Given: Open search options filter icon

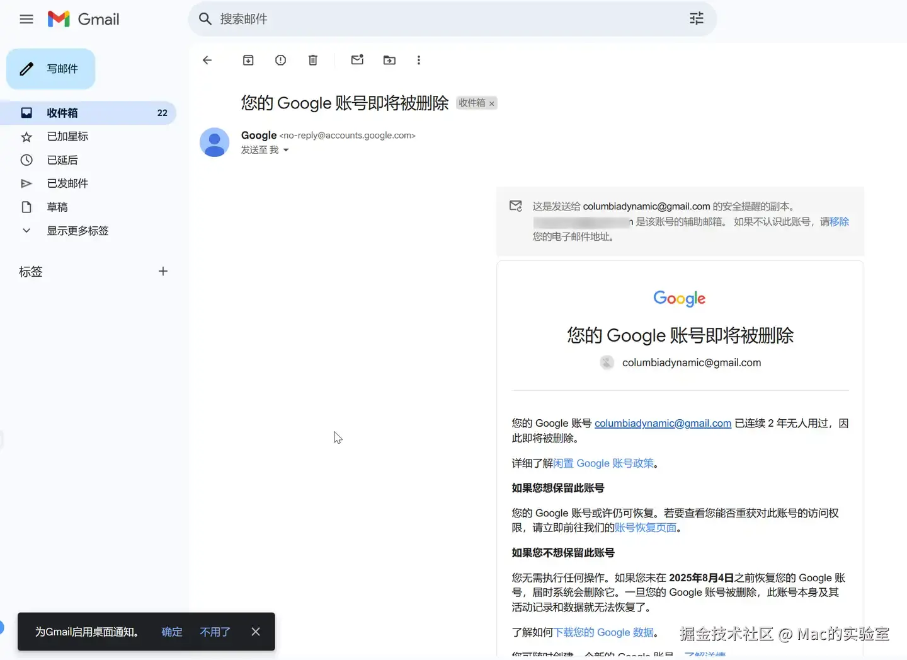Looking at the screenshot, I should (697, 19).
